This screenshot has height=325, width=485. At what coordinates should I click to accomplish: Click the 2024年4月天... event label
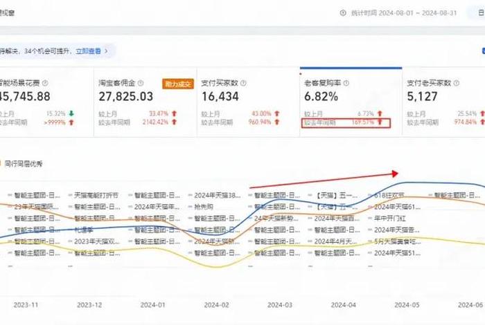point(335,241)
